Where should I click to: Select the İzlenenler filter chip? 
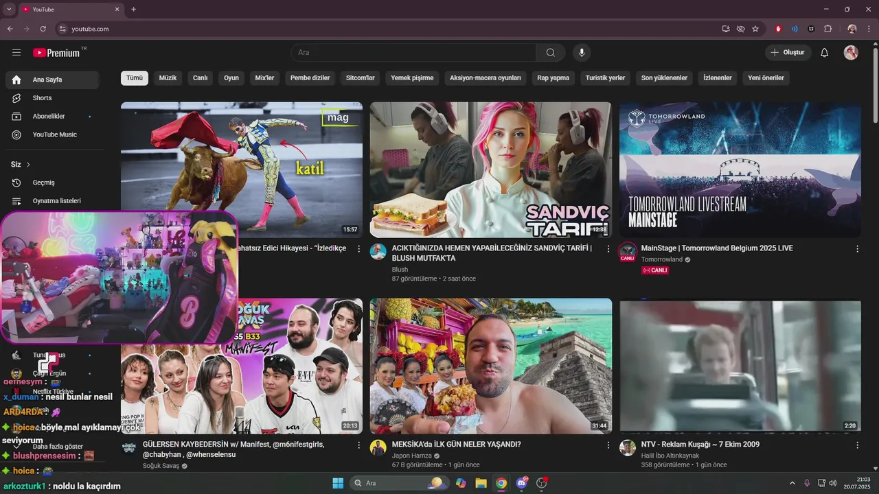718,78
